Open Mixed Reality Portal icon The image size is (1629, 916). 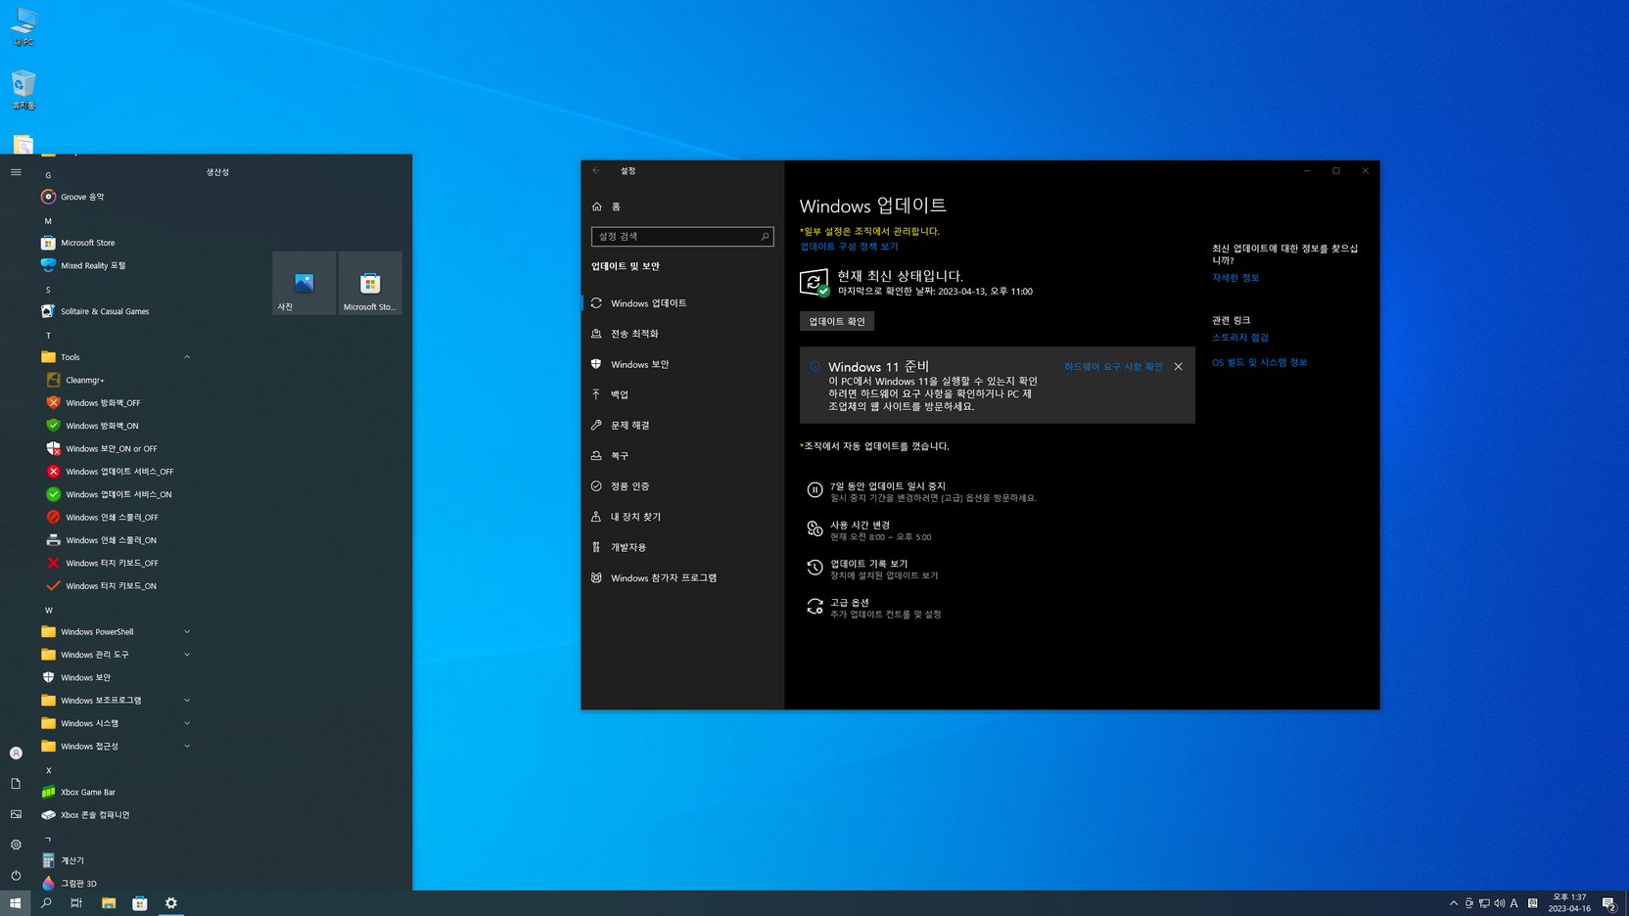pyautogui.click(x=48, y=265)
